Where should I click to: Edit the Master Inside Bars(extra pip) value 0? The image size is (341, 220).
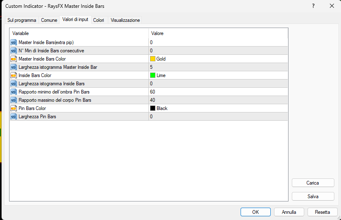(x=218, y=42)
